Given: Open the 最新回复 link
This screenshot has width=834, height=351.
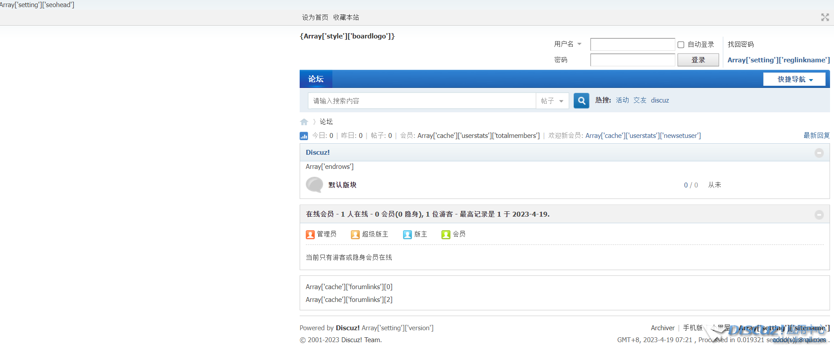Looking at the screenshot, I should tap(817, 136).
